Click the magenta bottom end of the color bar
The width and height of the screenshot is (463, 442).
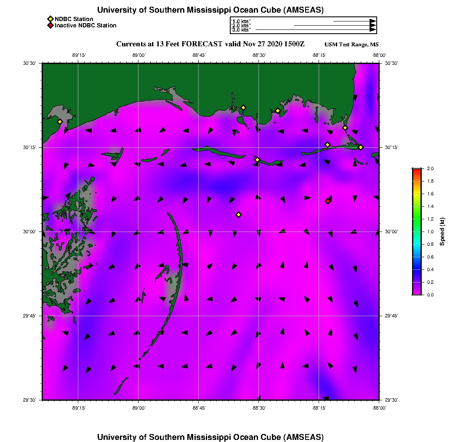416,293
